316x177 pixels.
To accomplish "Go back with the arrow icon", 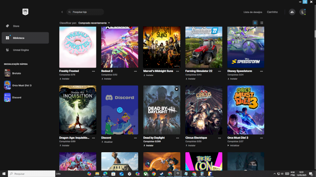I will coord(62,12).
